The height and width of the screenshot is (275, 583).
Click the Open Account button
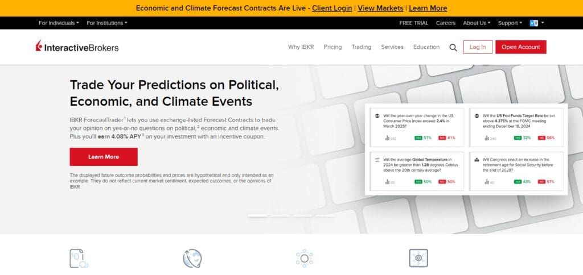(520, 47)
